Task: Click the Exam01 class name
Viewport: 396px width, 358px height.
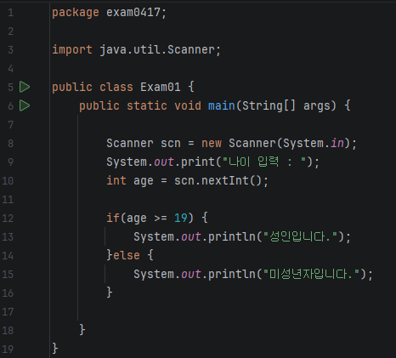Action: [161, 87]
